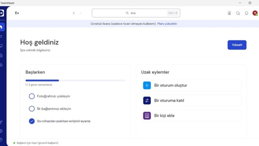259x146 pixels.
Task: Click the İşte etkinlik bilgileriniz subtitle
Action: pyautogui.click(x=35, y=50)
